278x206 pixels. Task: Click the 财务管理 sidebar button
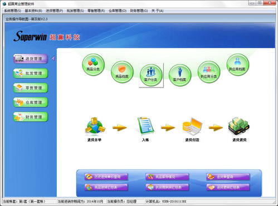point(31,117)
